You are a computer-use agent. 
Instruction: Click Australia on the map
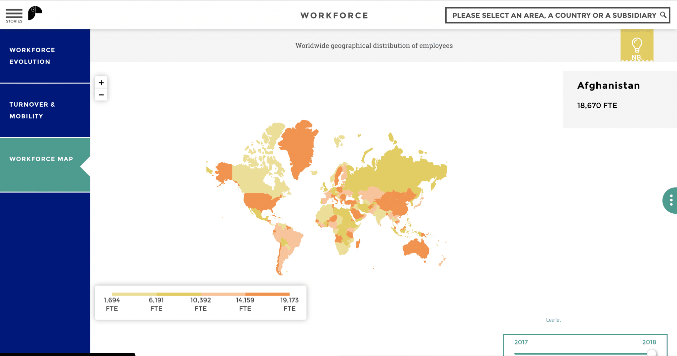(417, 248)
